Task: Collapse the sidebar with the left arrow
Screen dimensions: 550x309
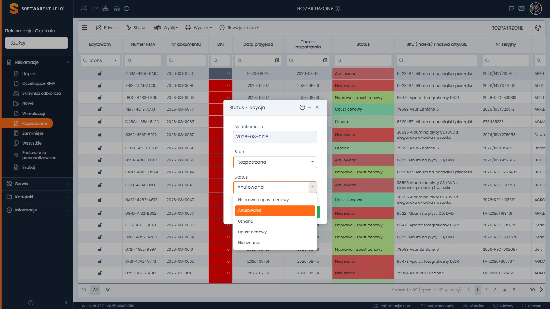Action: (66, 302)
